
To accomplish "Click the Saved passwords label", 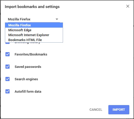I will 28,67.
